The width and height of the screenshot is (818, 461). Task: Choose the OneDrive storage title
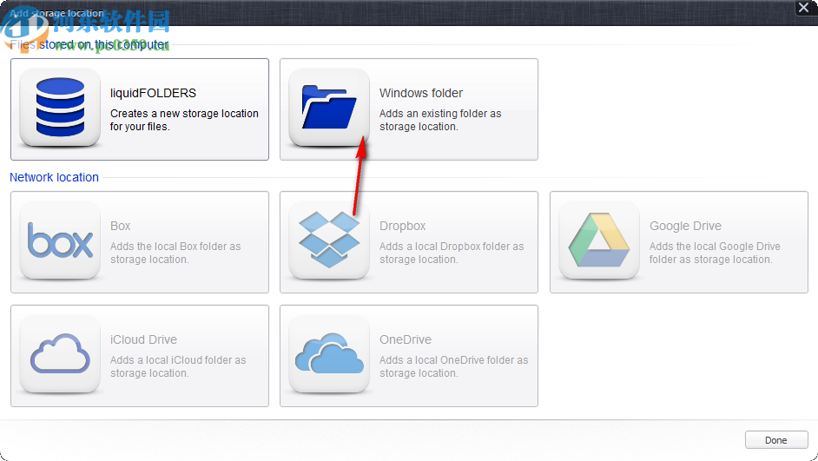[x=406, y=339]
